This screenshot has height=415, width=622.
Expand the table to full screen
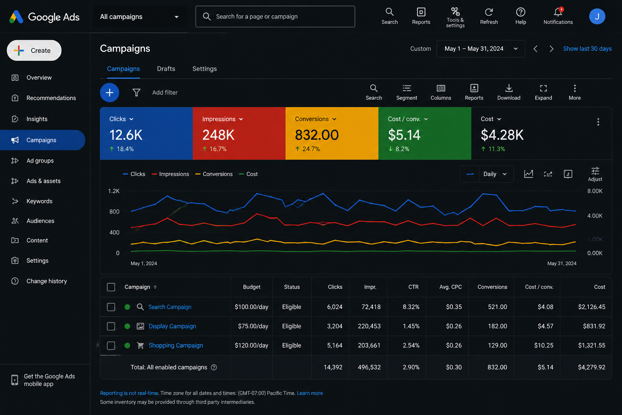click(543, 92)
